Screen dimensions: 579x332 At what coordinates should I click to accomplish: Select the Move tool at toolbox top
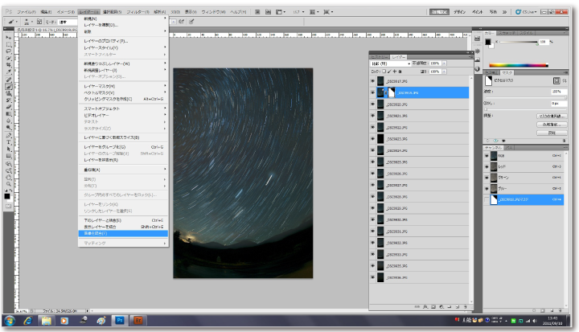[9, 37]
